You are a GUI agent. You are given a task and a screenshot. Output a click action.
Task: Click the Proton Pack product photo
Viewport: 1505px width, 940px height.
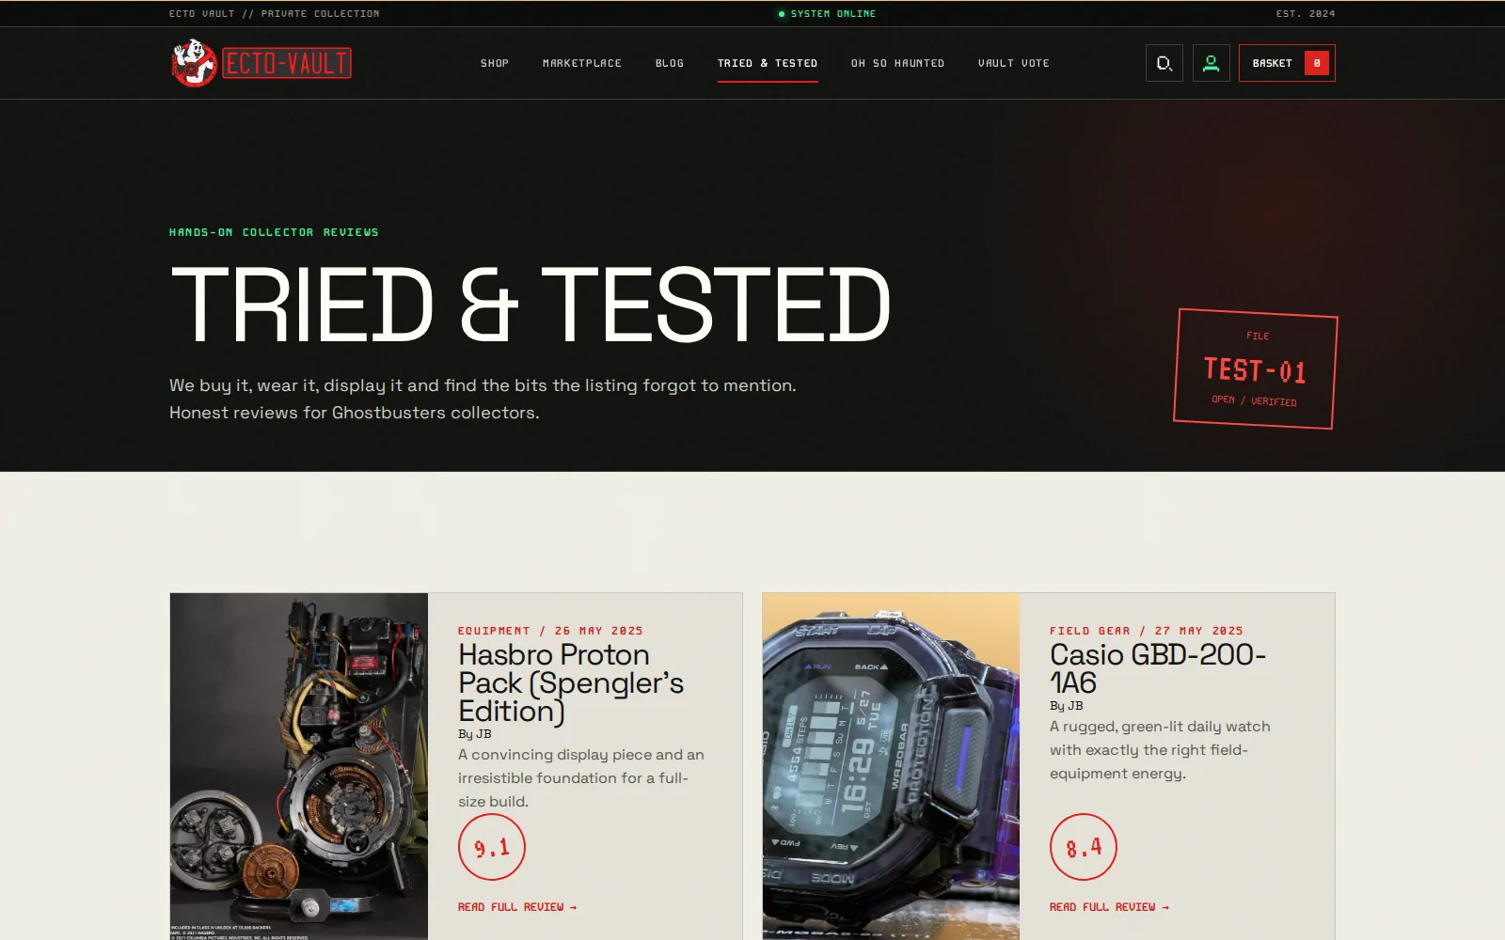click(299, 766)
